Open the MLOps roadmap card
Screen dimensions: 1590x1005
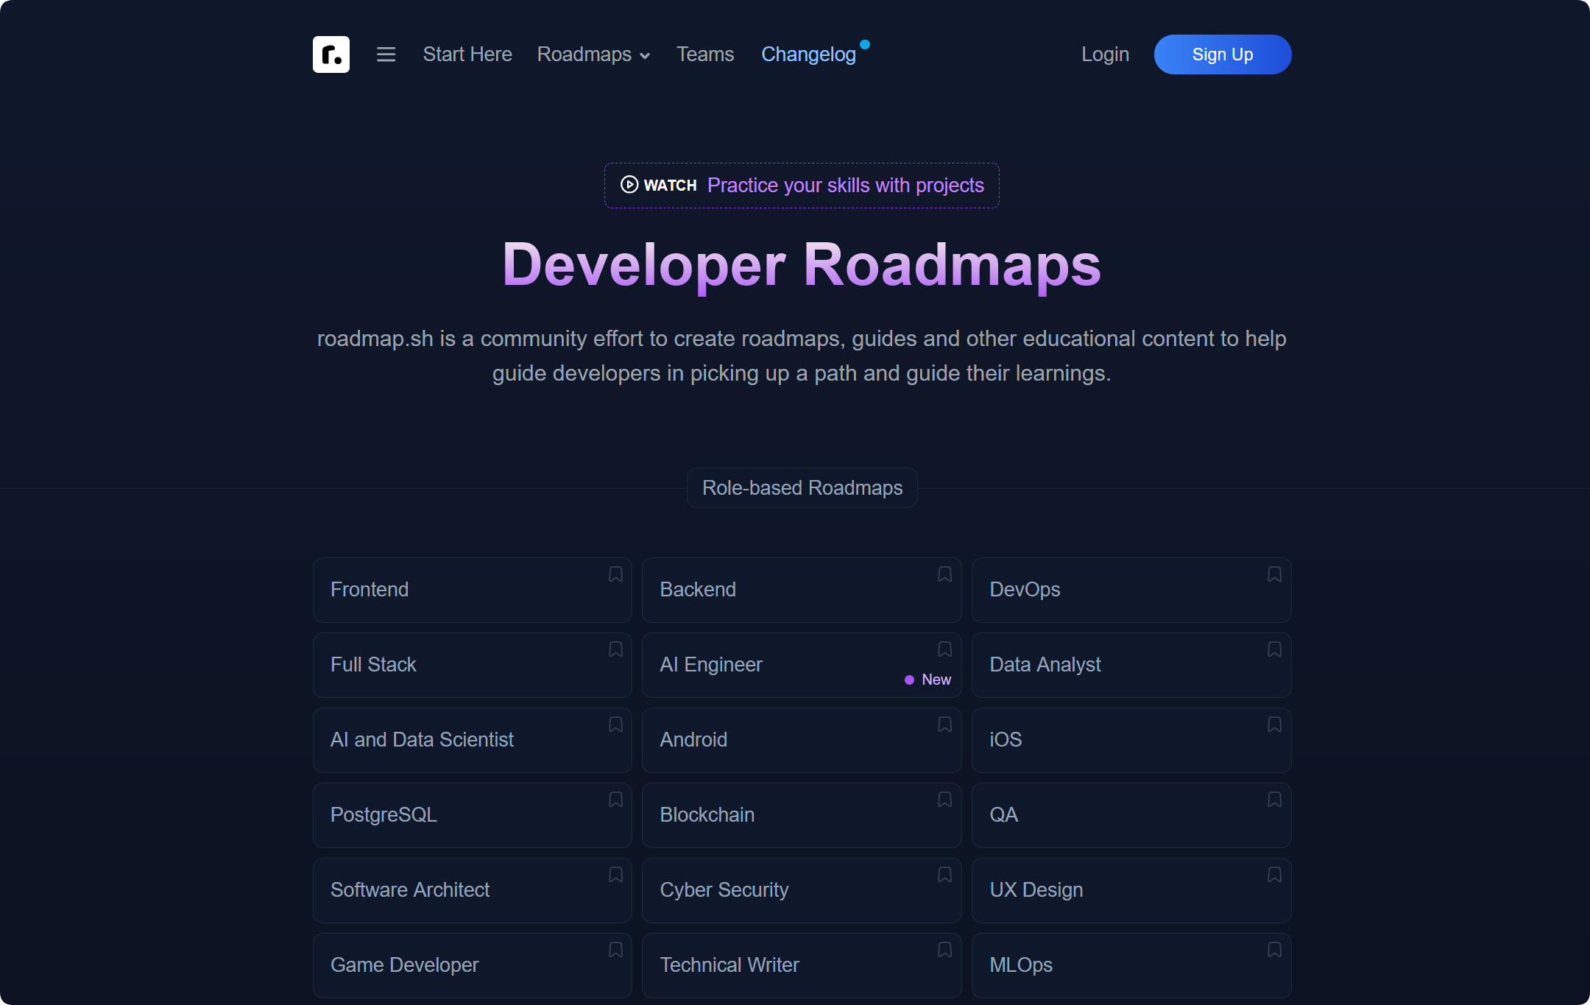click(1131, 965)
